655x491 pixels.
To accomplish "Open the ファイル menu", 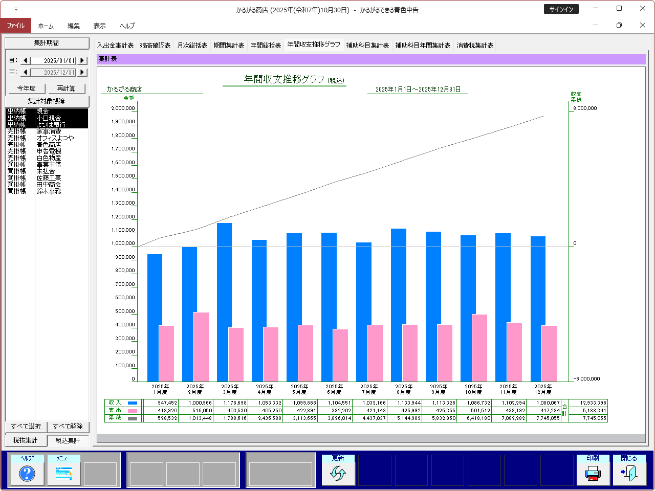I will pos(15,26).
